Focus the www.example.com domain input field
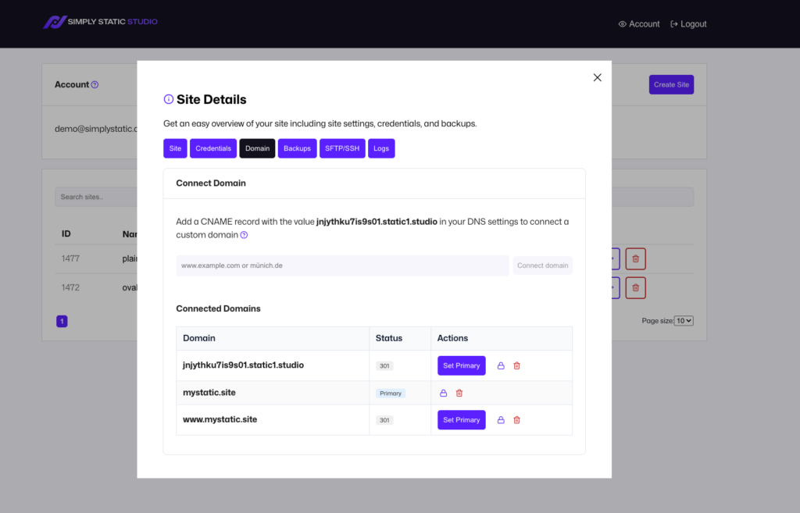The image size is (800, 513). 341,265
